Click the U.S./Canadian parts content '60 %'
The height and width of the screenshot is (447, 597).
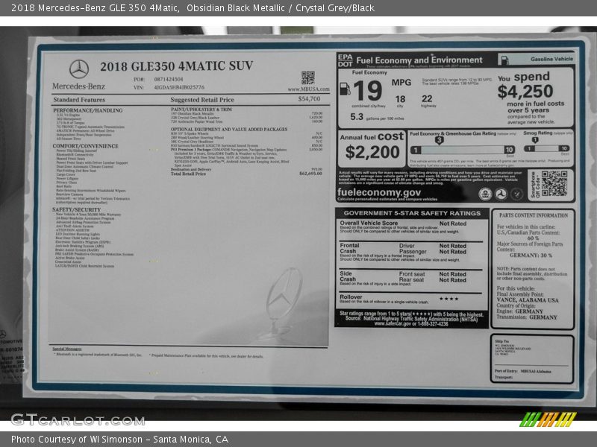pos(533,238)
